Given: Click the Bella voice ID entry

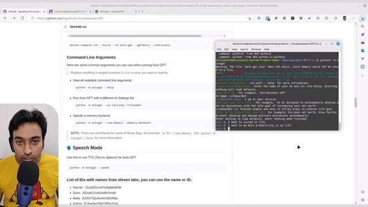Looking at the screenshot, I should point(95,198).
